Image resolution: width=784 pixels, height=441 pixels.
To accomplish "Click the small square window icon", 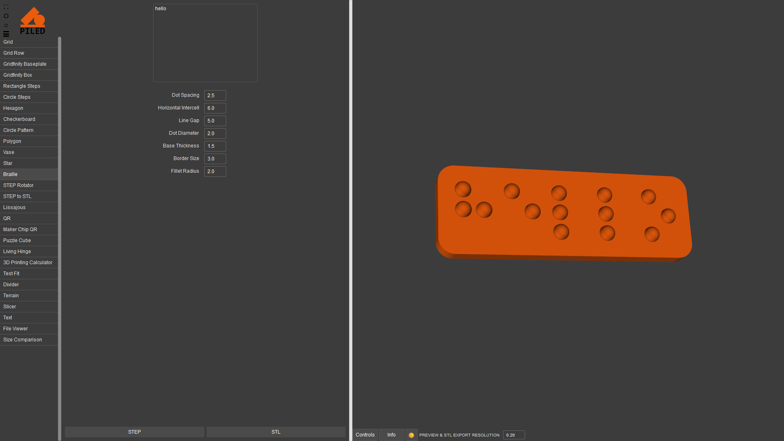I will 6,25.
